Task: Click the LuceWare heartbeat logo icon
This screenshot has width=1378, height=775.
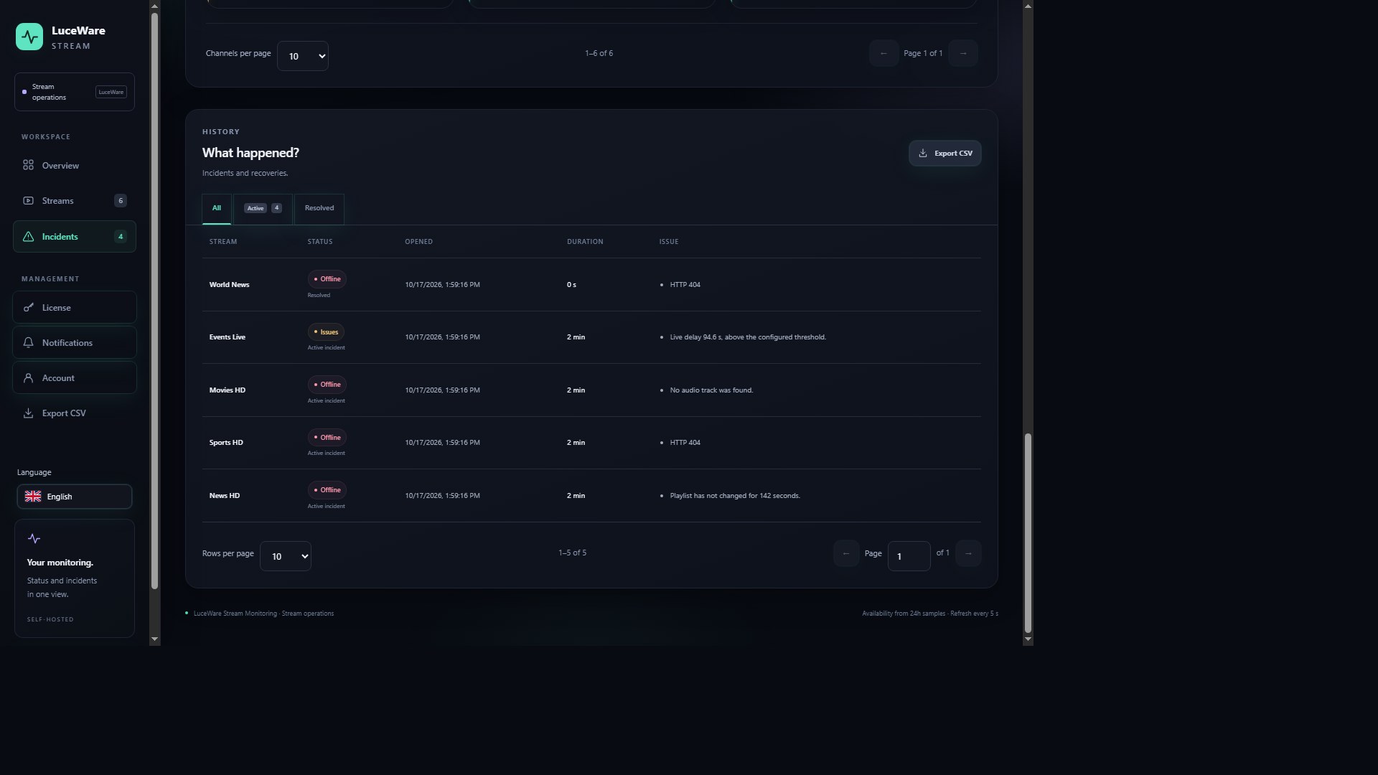Action: [x=29, y=37]
